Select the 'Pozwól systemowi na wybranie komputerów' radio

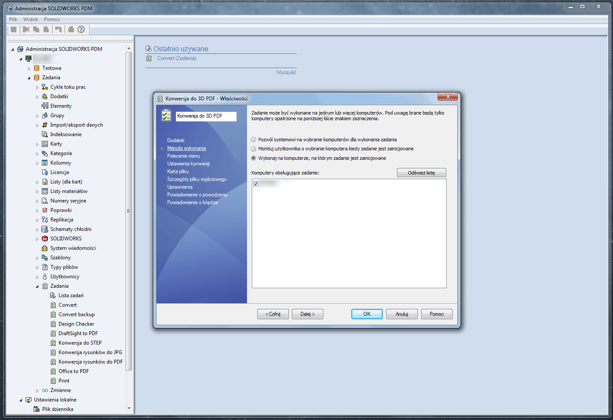click(x=253, y=139)
